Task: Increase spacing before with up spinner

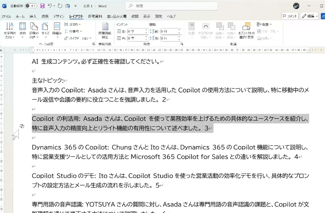Action: pos(179,30)
